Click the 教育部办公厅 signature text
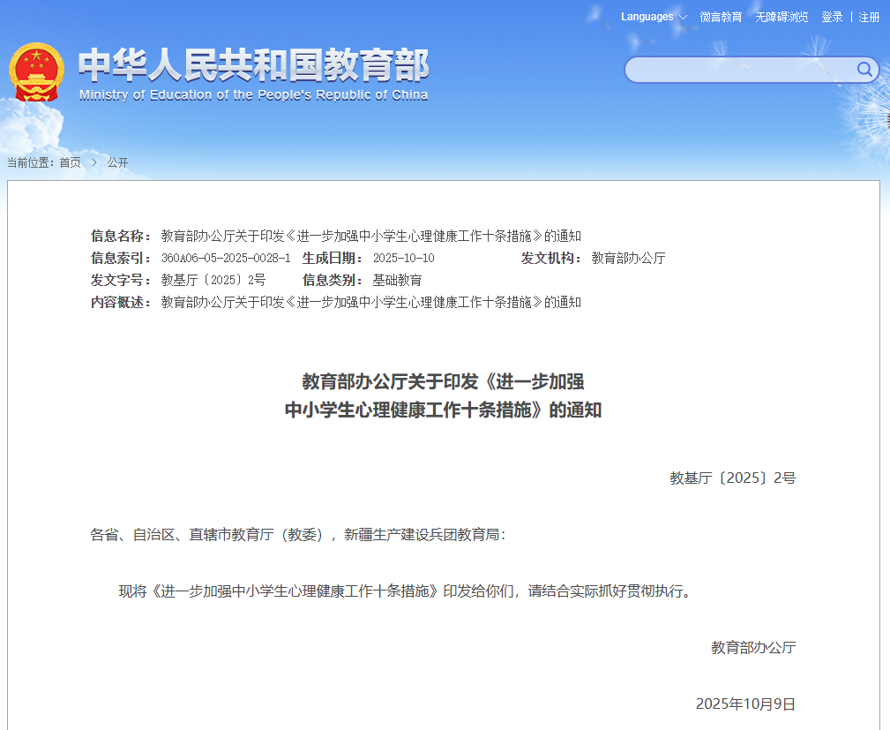 click(x=753, y=647)
